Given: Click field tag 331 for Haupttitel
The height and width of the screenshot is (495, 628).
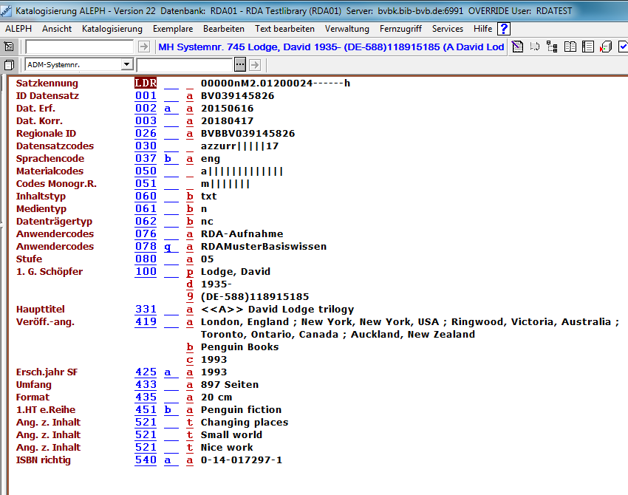Looking at the screenshot, I should [x=146, y=310].
